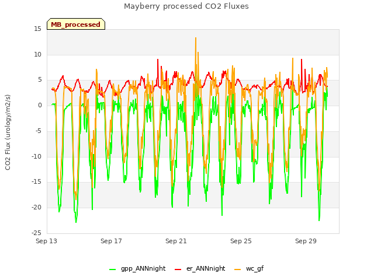Click the -25 y-axis tick label
The image size is (374, 280).
[37, 233]
